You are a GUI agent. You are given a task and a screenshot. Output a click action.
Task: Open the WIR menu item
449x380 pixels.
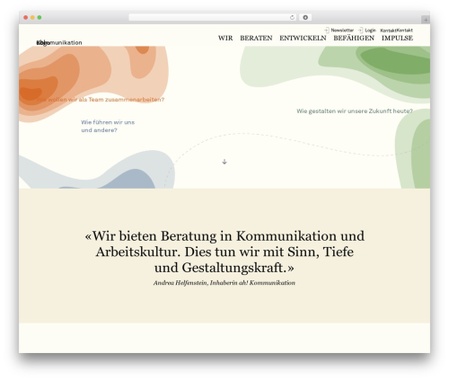(x=225, y=38)
